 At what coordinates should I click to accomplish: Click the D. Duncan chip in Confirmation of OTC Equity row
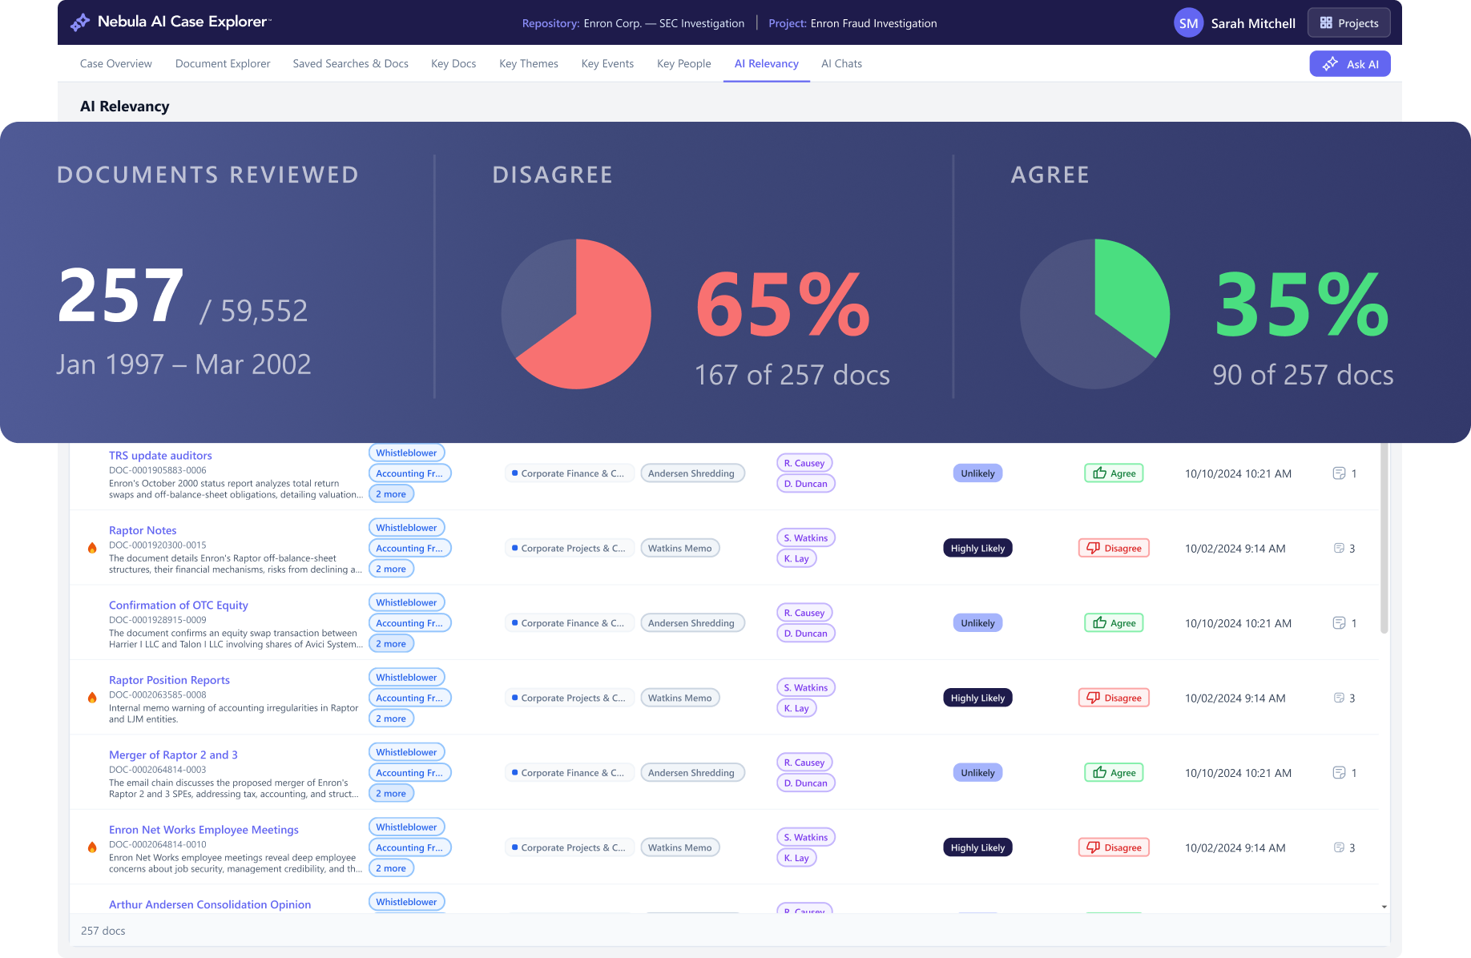[806, 634]
